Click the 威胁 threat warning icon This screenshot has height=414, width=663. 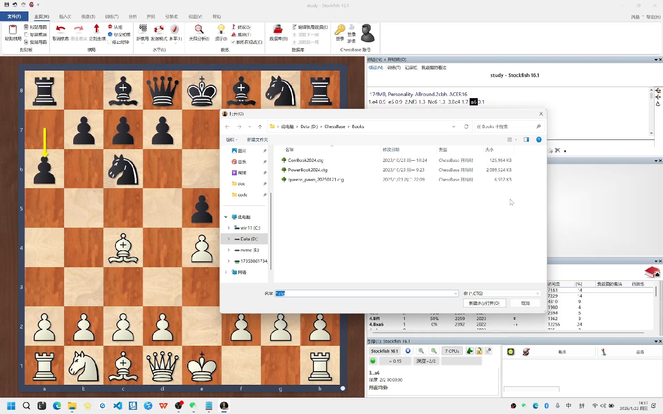234,34
